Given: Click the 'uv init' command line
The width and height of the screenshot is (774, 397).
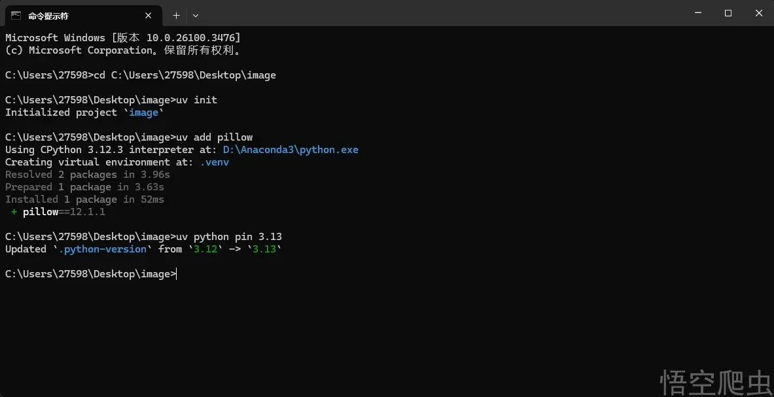Looking at the screenshot, I should click(x=111, y=99).
